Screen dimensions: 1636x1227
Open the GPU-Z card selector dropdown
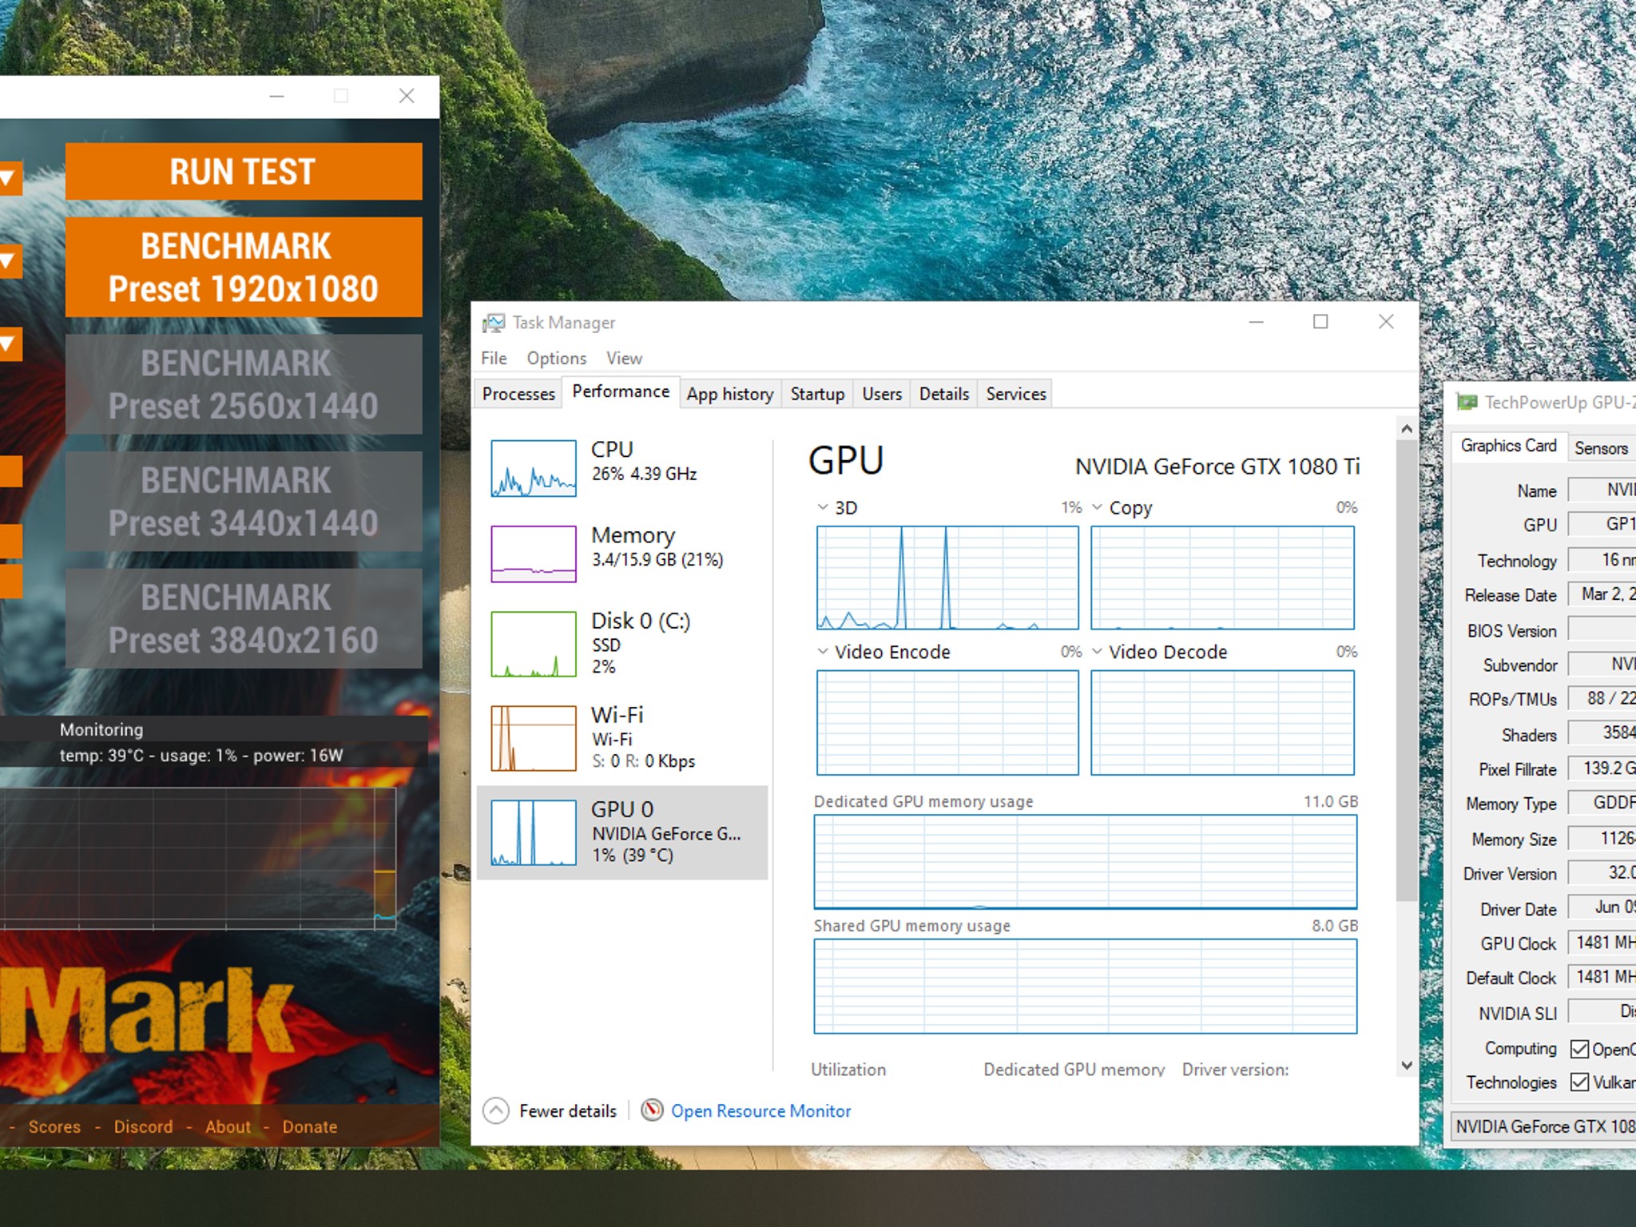tap(1543, 1126)
